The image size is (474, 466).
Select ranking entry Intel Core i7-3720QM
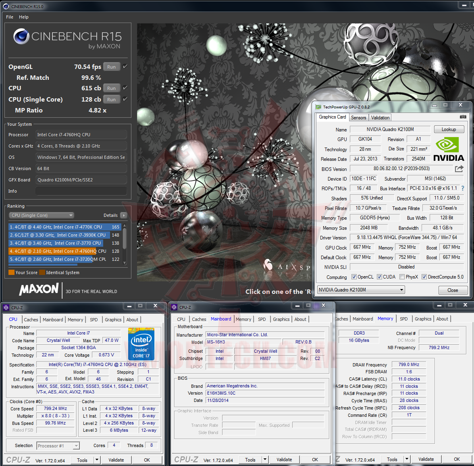point(65,260)
